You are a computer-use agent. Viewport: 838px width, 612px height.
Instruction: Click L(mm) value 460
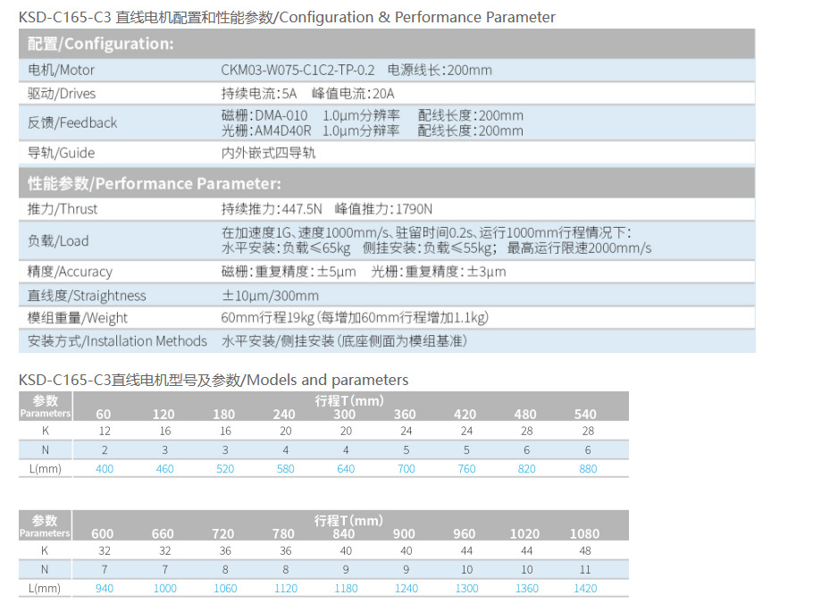tap(165, 469)
